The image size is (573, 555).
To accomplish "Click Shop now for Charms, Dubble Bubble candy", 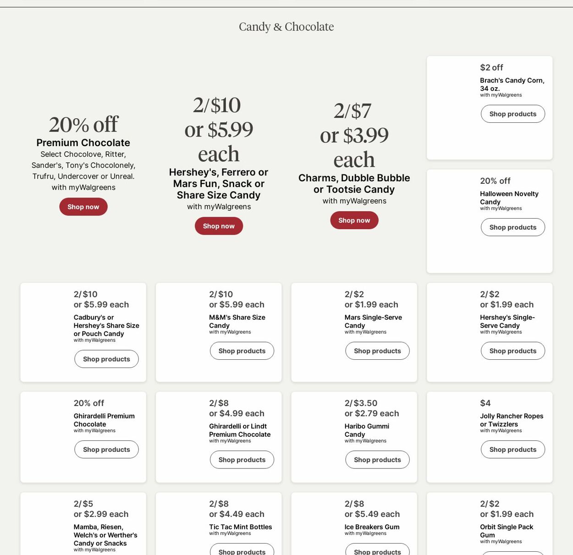I will coord(354,220).
